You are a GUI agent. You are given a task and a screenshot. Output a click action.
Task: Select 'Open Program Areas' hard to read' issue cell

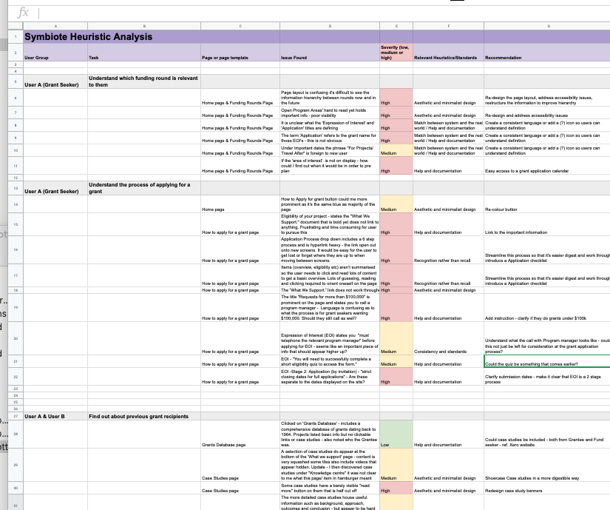click(330, 113)
